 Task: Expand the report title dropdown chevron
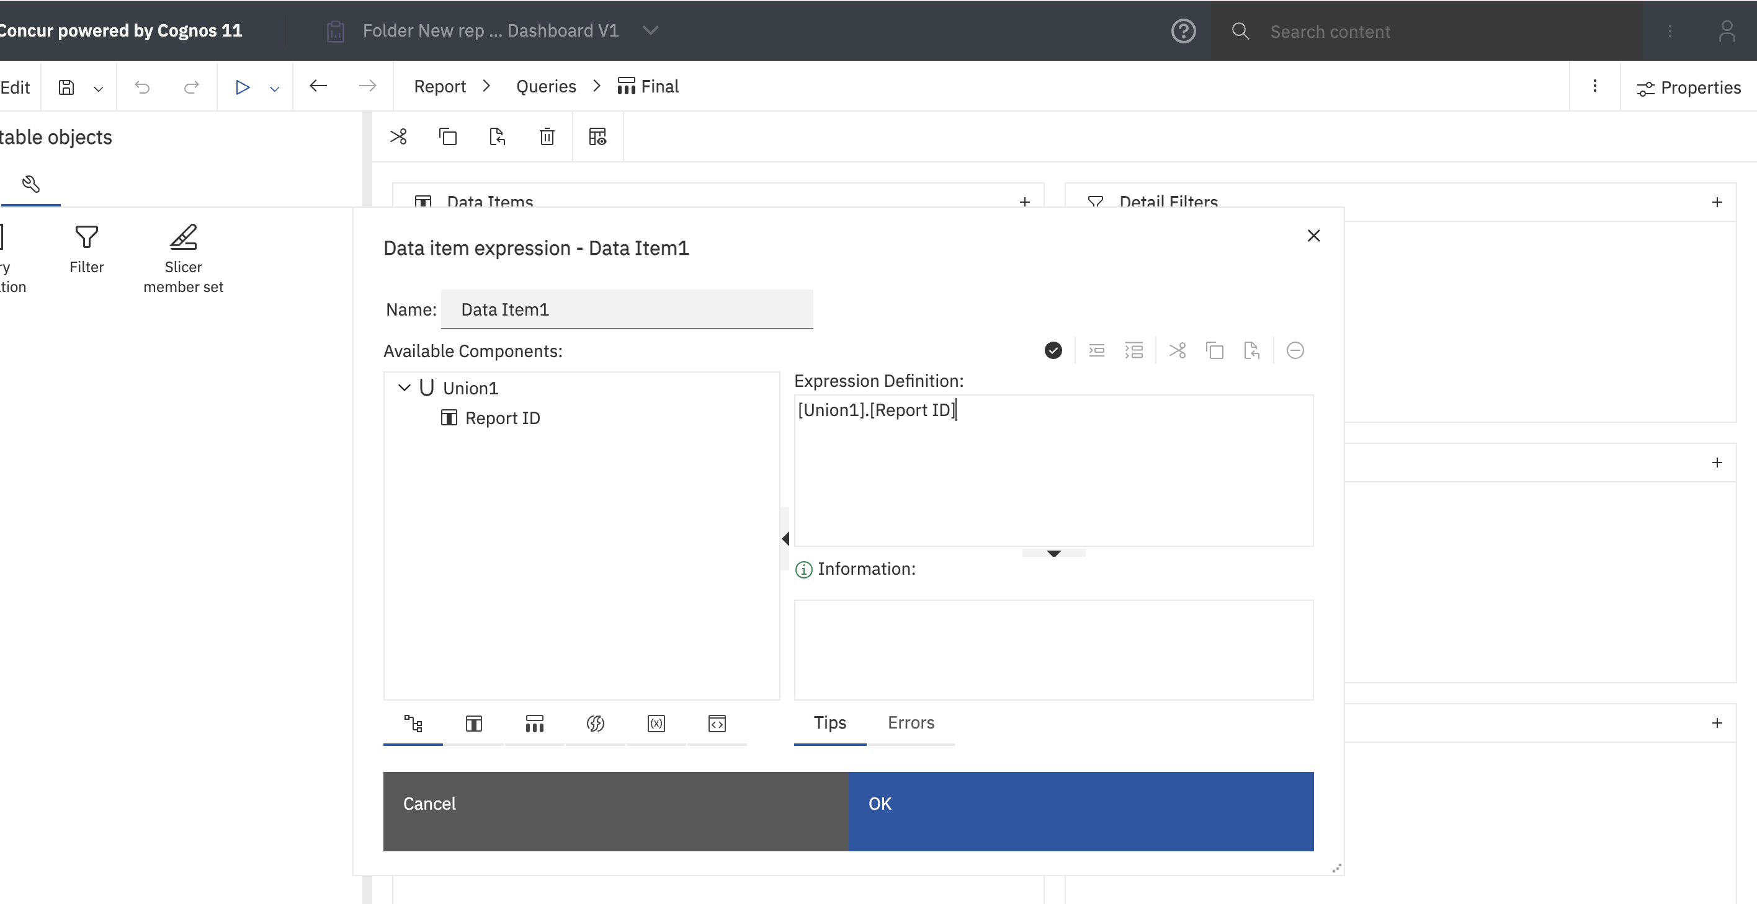[651, 30]
